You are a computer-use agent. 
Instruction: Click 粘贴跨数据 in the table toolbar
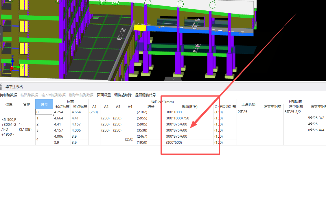tap(29, 95)
